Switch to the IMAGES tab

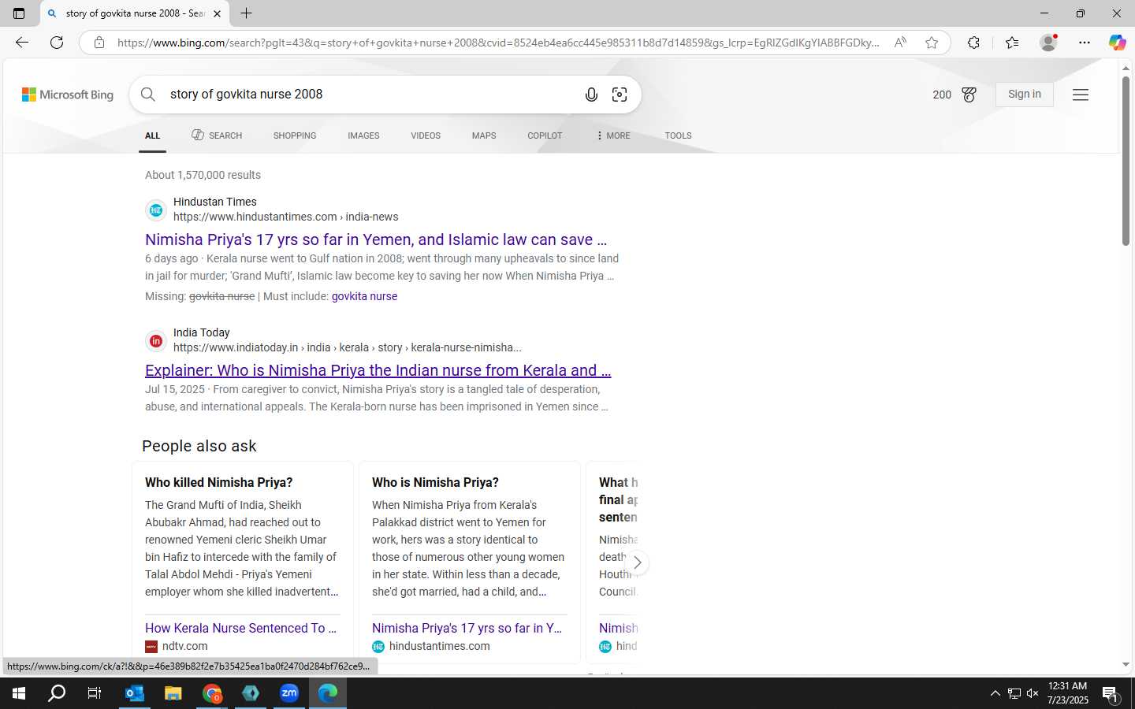tap(363, 135)
